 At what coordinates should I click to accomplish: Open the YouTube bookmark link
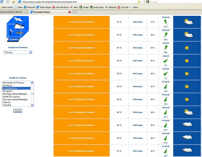(123, 7)
